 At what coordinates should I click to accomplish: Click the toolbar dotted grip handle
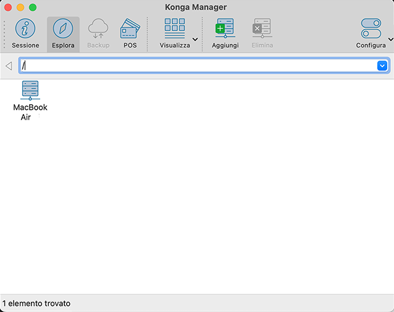pyautogui.click(x=5, y=34)
